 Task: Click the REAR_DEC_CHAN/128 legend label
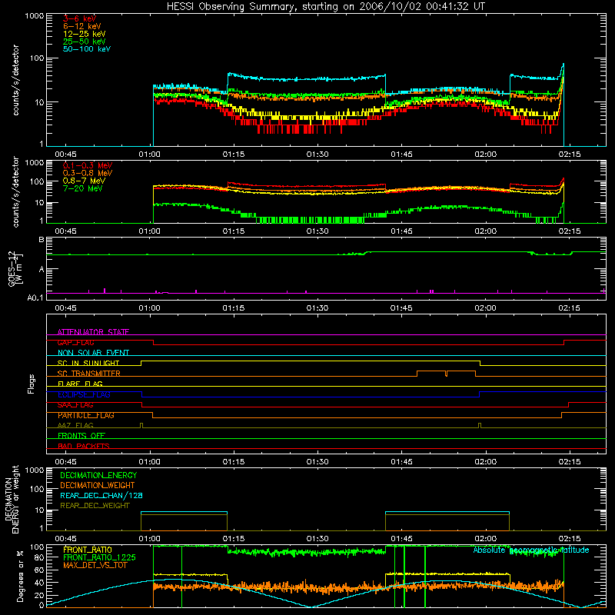pos(101,495)
